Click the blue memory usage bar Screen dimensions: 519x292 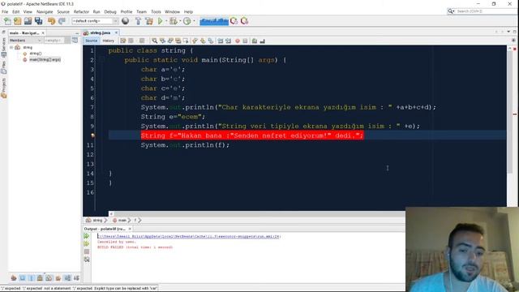pyautogui.click(x=214, y=21)
